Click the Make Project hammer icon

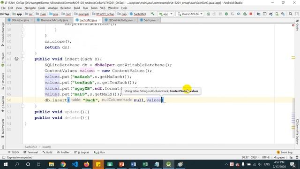click(152, 14)
